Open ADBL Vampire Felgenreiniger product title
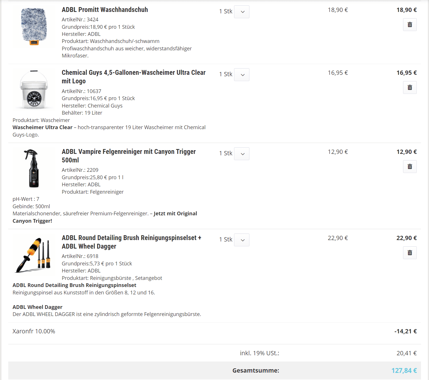Screen dimensions: 429x380 [x=129, y=156]
